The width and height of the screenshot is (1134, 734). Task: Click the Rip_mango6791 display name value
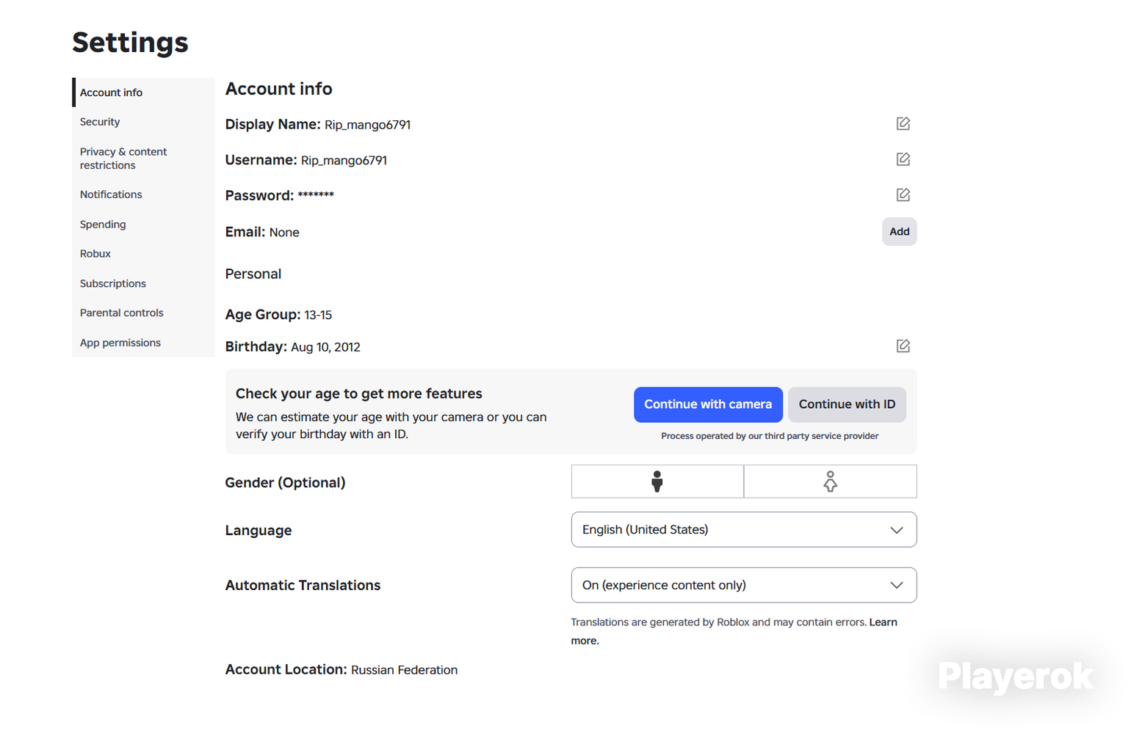tap(368, 125)
